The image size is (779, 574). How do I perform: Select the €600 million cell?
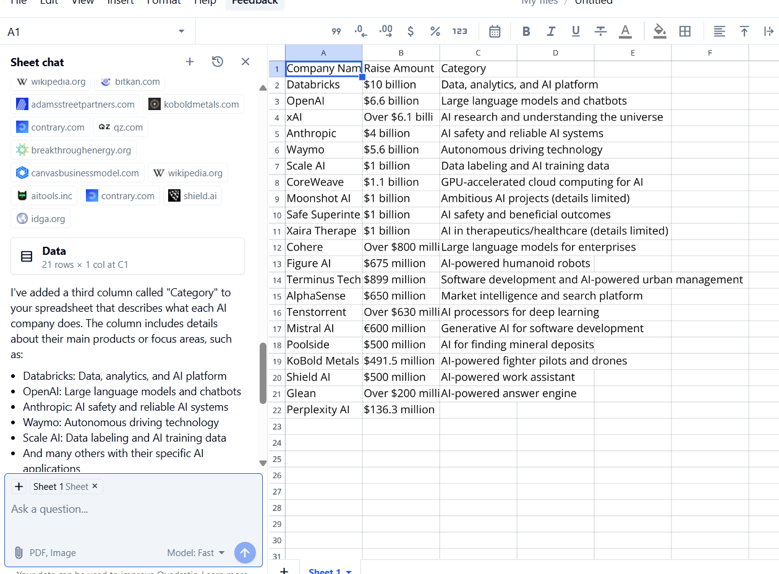tap(401, 328)
